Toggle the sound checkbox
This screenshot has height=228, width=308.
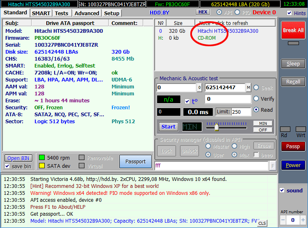pyautogui.click(x=282, y=190)
